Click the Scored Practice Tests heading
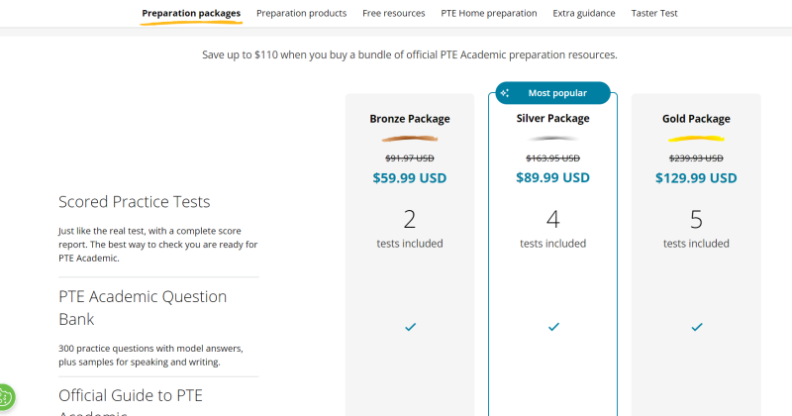This screenshot has width=792, height=416. tap(135, 202)
